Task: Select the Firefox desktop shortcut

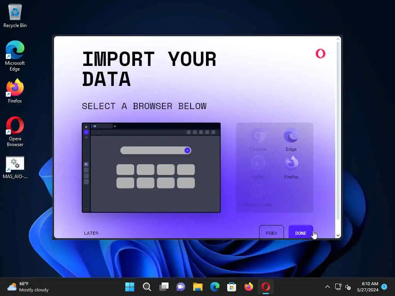Action: click(15, 91)
